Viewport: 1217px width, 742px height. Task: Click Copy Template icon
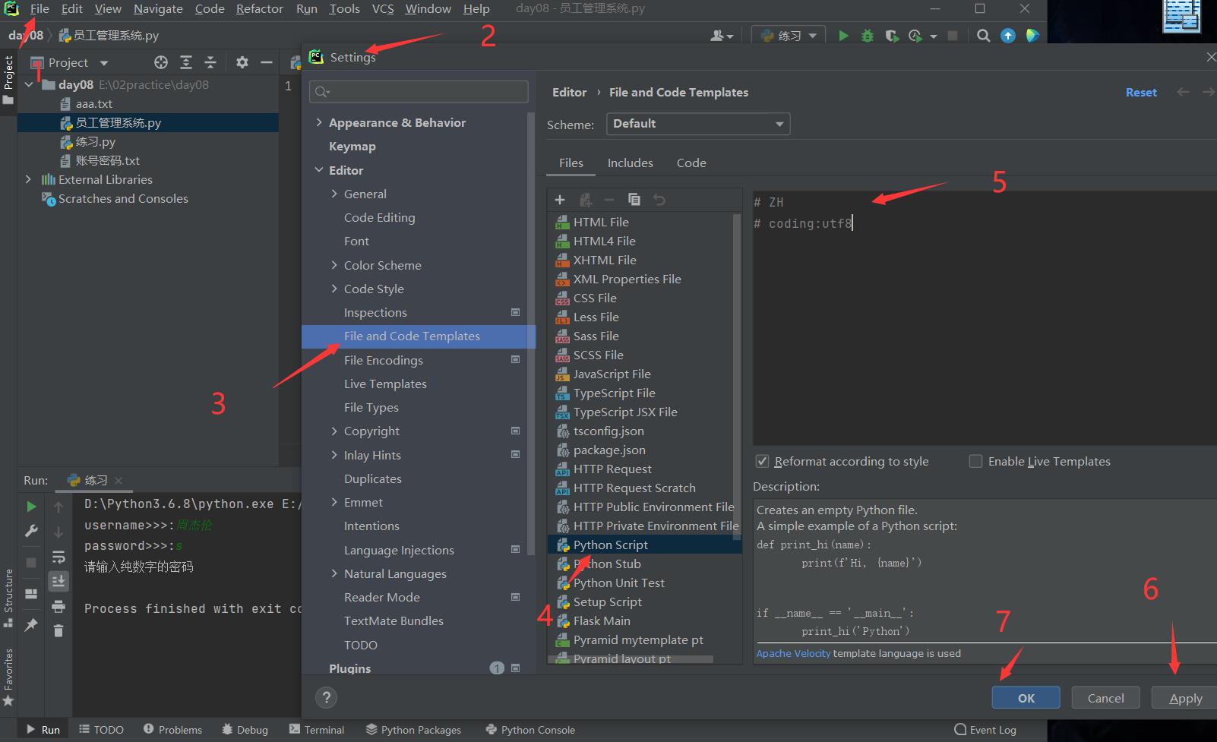[634, 200]
